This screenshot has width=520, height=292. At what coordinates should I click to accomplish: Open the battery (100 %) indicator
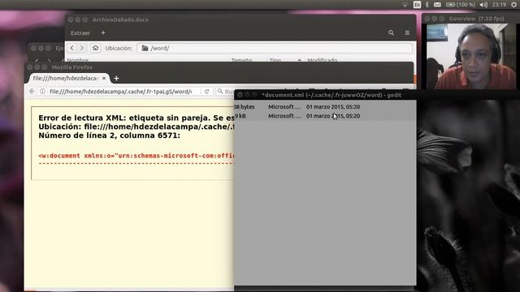461,5
